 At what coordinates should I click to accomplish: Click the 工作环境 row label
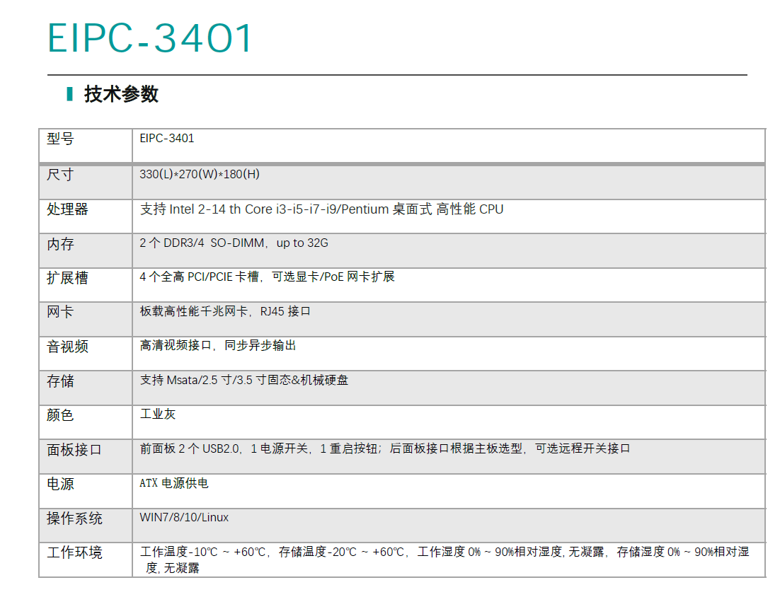74,552
